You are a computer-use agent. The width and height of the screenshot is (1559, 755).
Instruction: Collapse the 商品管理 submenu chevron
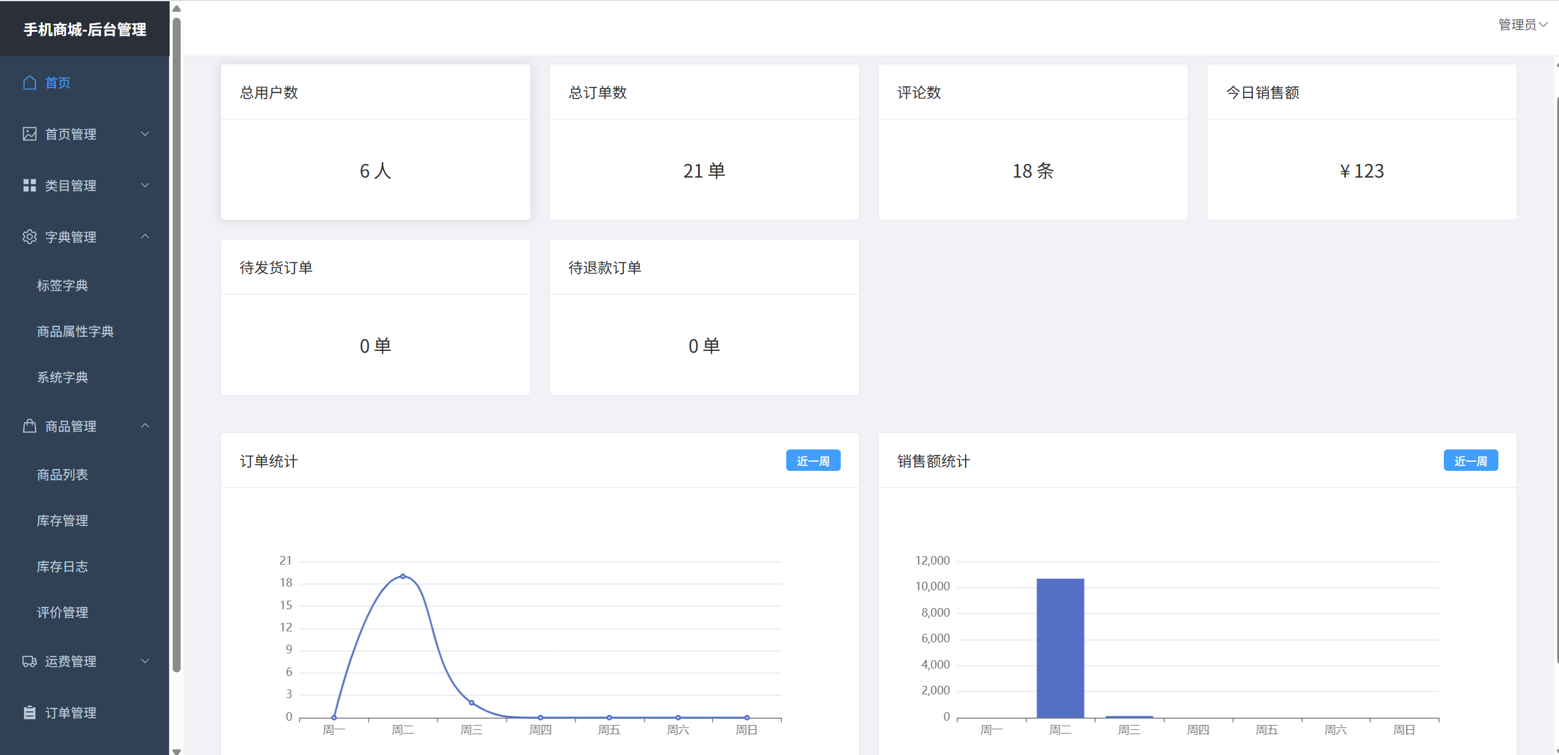pos(145,426)
